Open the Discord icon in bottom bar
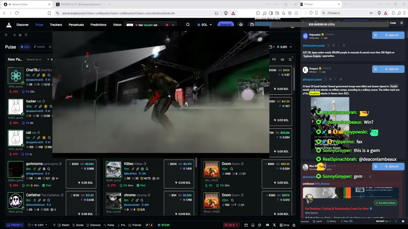This screenshot has height=229, width=408. (267, 225)
